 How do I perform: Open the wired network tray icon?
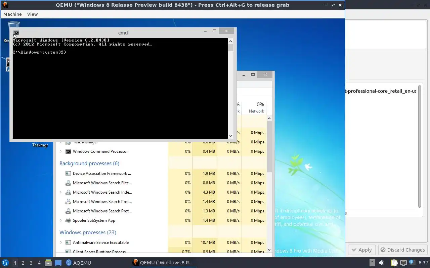coord(403,263)
